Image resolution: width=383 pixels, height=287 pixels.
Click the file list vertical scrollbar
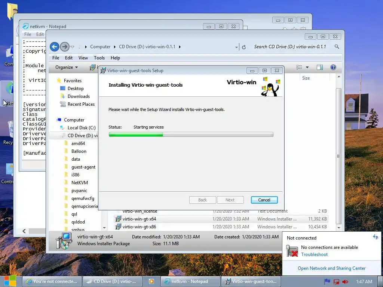(x=338, y=156)
